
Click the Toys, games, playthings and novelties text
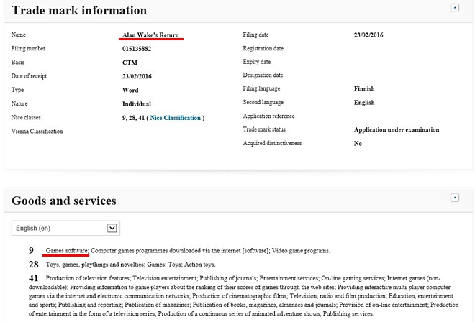[95, 264]
